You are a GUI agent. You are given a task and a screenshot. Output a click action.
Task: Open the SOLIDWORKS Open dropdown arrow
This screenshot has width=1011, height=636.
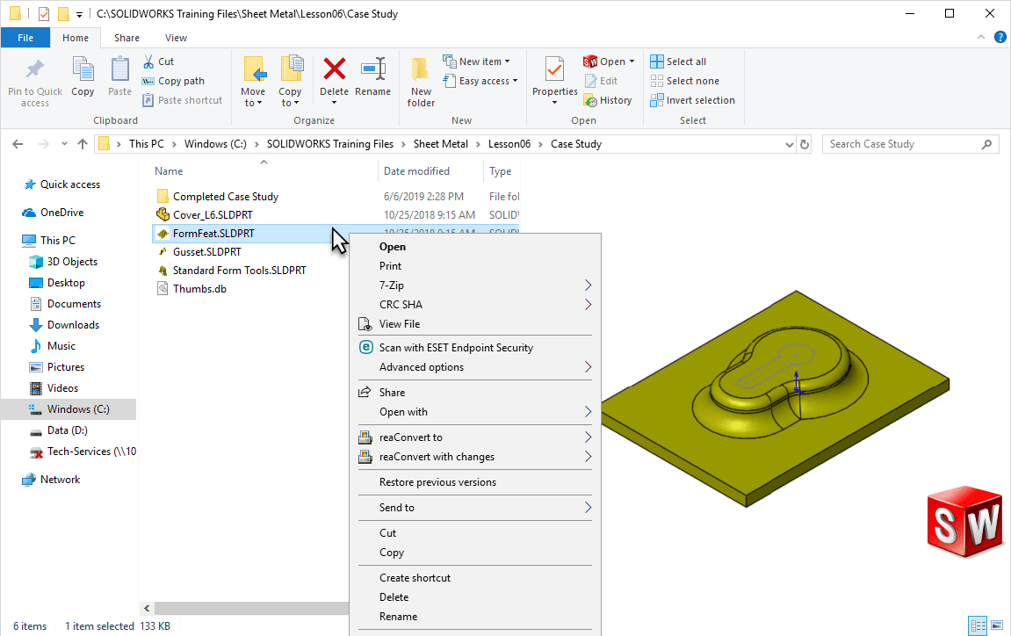coord(632,61)
